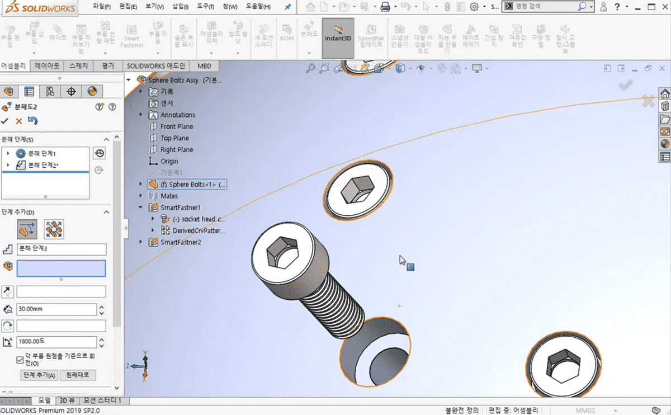Pin the menu bar with pushpin icon
The width and height of the screenshot is (671, 415).
click(288, 7)
